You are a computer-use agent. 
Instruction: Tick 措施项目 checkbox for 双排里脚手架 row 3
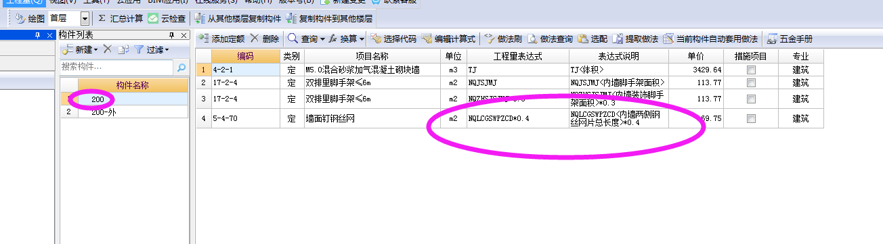[x=751, y=99]
